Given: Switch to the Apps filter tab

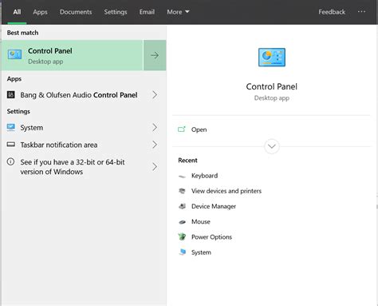Looking at the screenshot, I should (40, 12).
